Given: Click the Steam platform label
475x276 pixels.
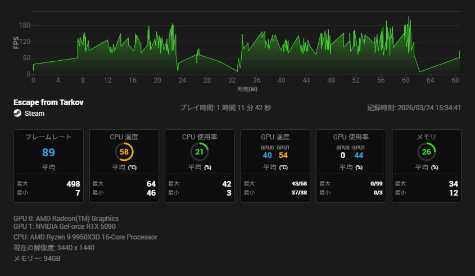Looking at the screenshot, I should [34, 113].
